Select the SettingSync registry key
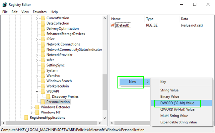 pyautogui.click(x=56, y=65)
